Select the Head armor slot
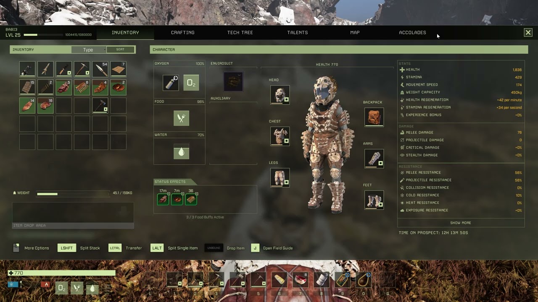Image resolution: width=538 pixels, height=302 pixels. click(x=280, y=95)
